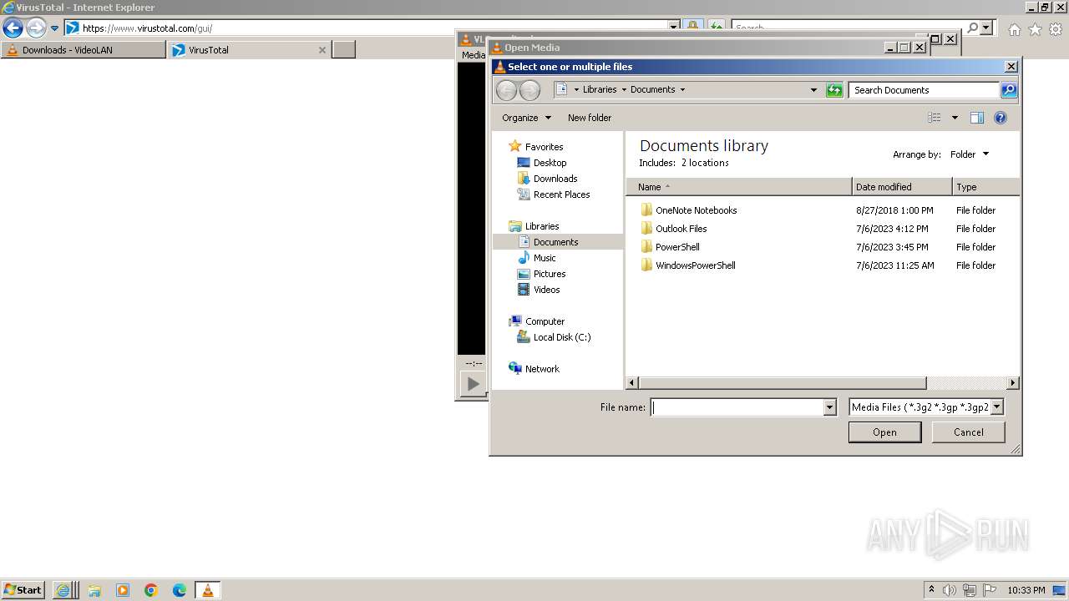The height and width of the screenshot is (601, 1069).
Task: Go back in the file dialog navigation
Action: pos(507,90)
